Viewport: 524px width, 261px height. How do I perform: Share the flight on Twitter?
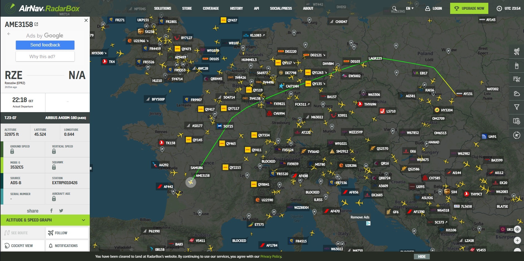click(61, 211)
